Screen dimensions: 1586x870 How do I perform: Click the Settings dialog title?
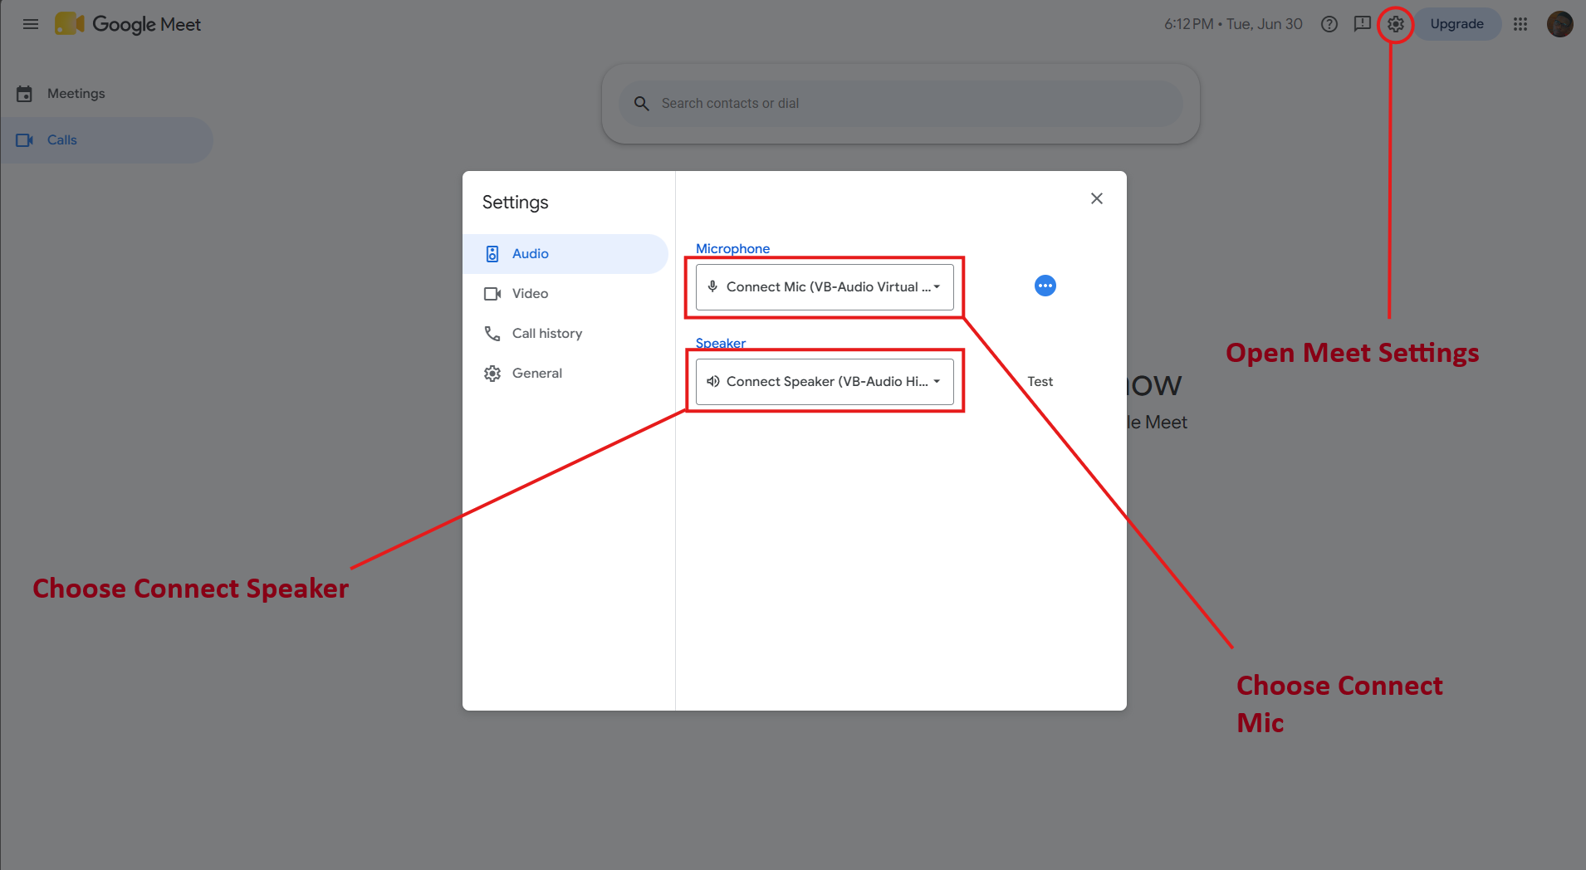(516, 203)
